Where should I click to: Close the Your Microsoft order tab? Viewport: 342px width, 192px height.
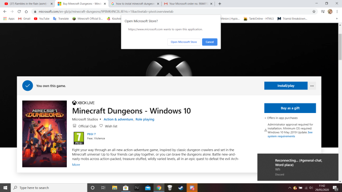click(211, 3)
